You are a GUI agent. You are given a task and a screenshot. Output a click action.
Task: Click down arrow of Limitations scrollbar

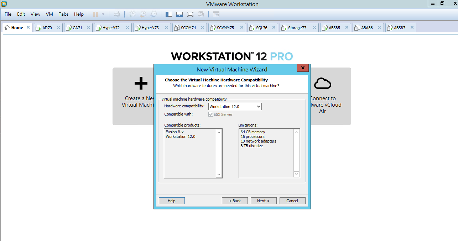tap(296, 175)
